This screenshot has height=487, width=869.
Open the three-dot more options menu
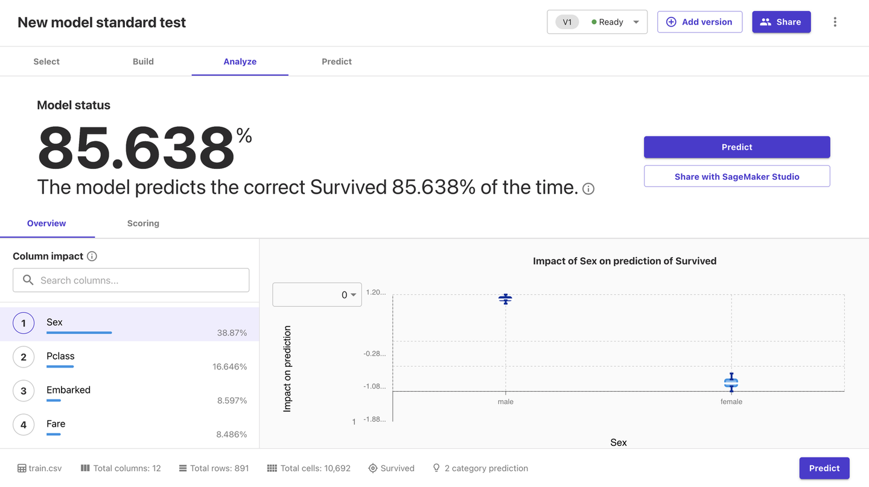835,22
